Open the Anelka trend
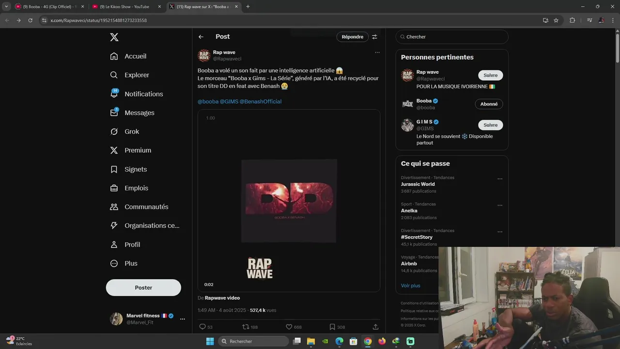Image resolution: width=620 pixels, height=349 pixels. [x=409, y=211]
